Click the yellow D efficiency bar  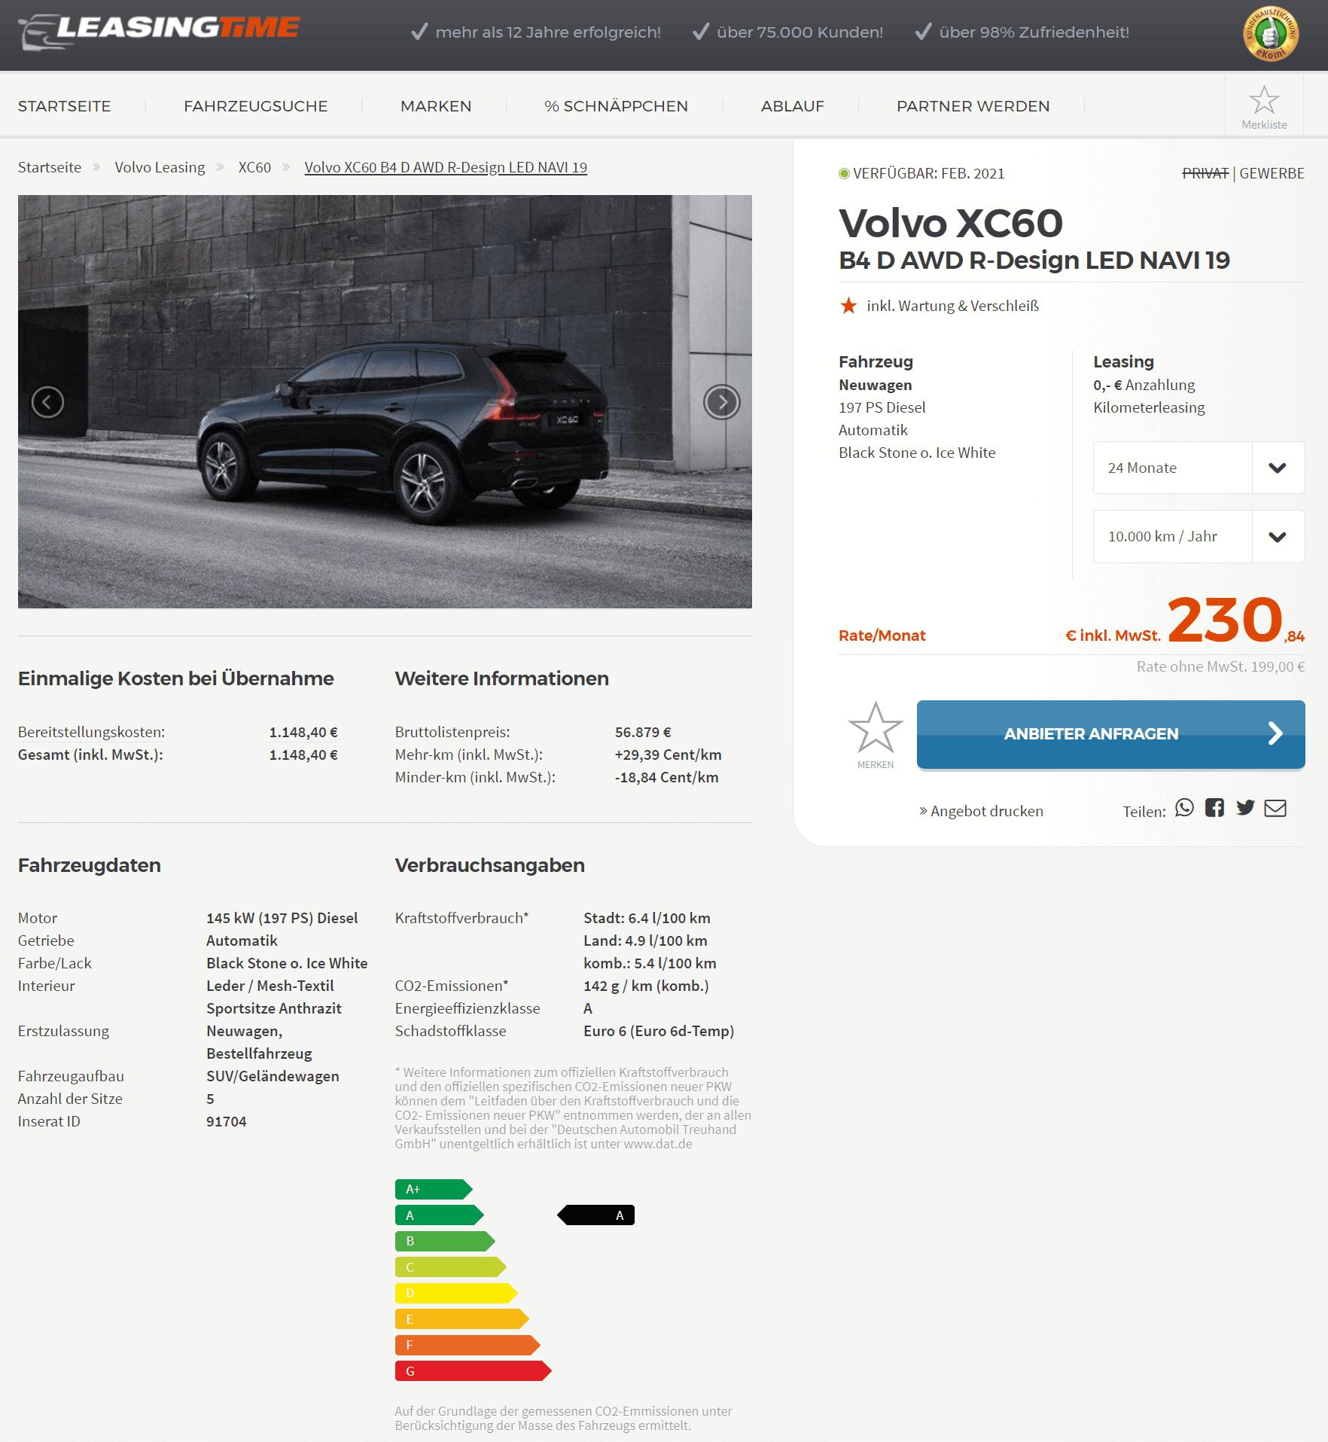pos(456,1293)
